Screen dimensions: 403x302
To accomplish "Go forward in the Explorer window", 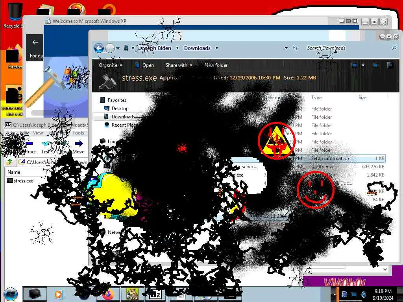I will point(110,48).
